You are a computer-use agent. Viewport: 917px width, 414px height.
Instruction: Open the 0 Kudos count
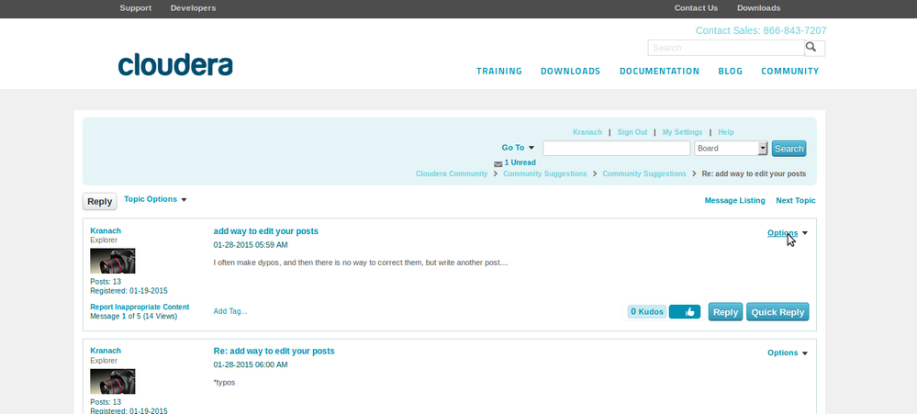point(647,312)
